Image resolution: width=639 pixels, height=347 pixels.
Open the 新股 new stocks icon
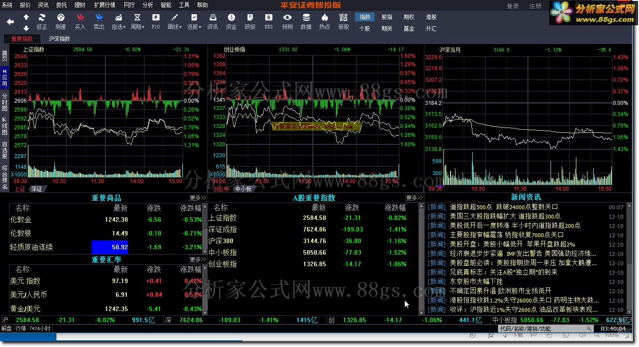click(343, 21)
